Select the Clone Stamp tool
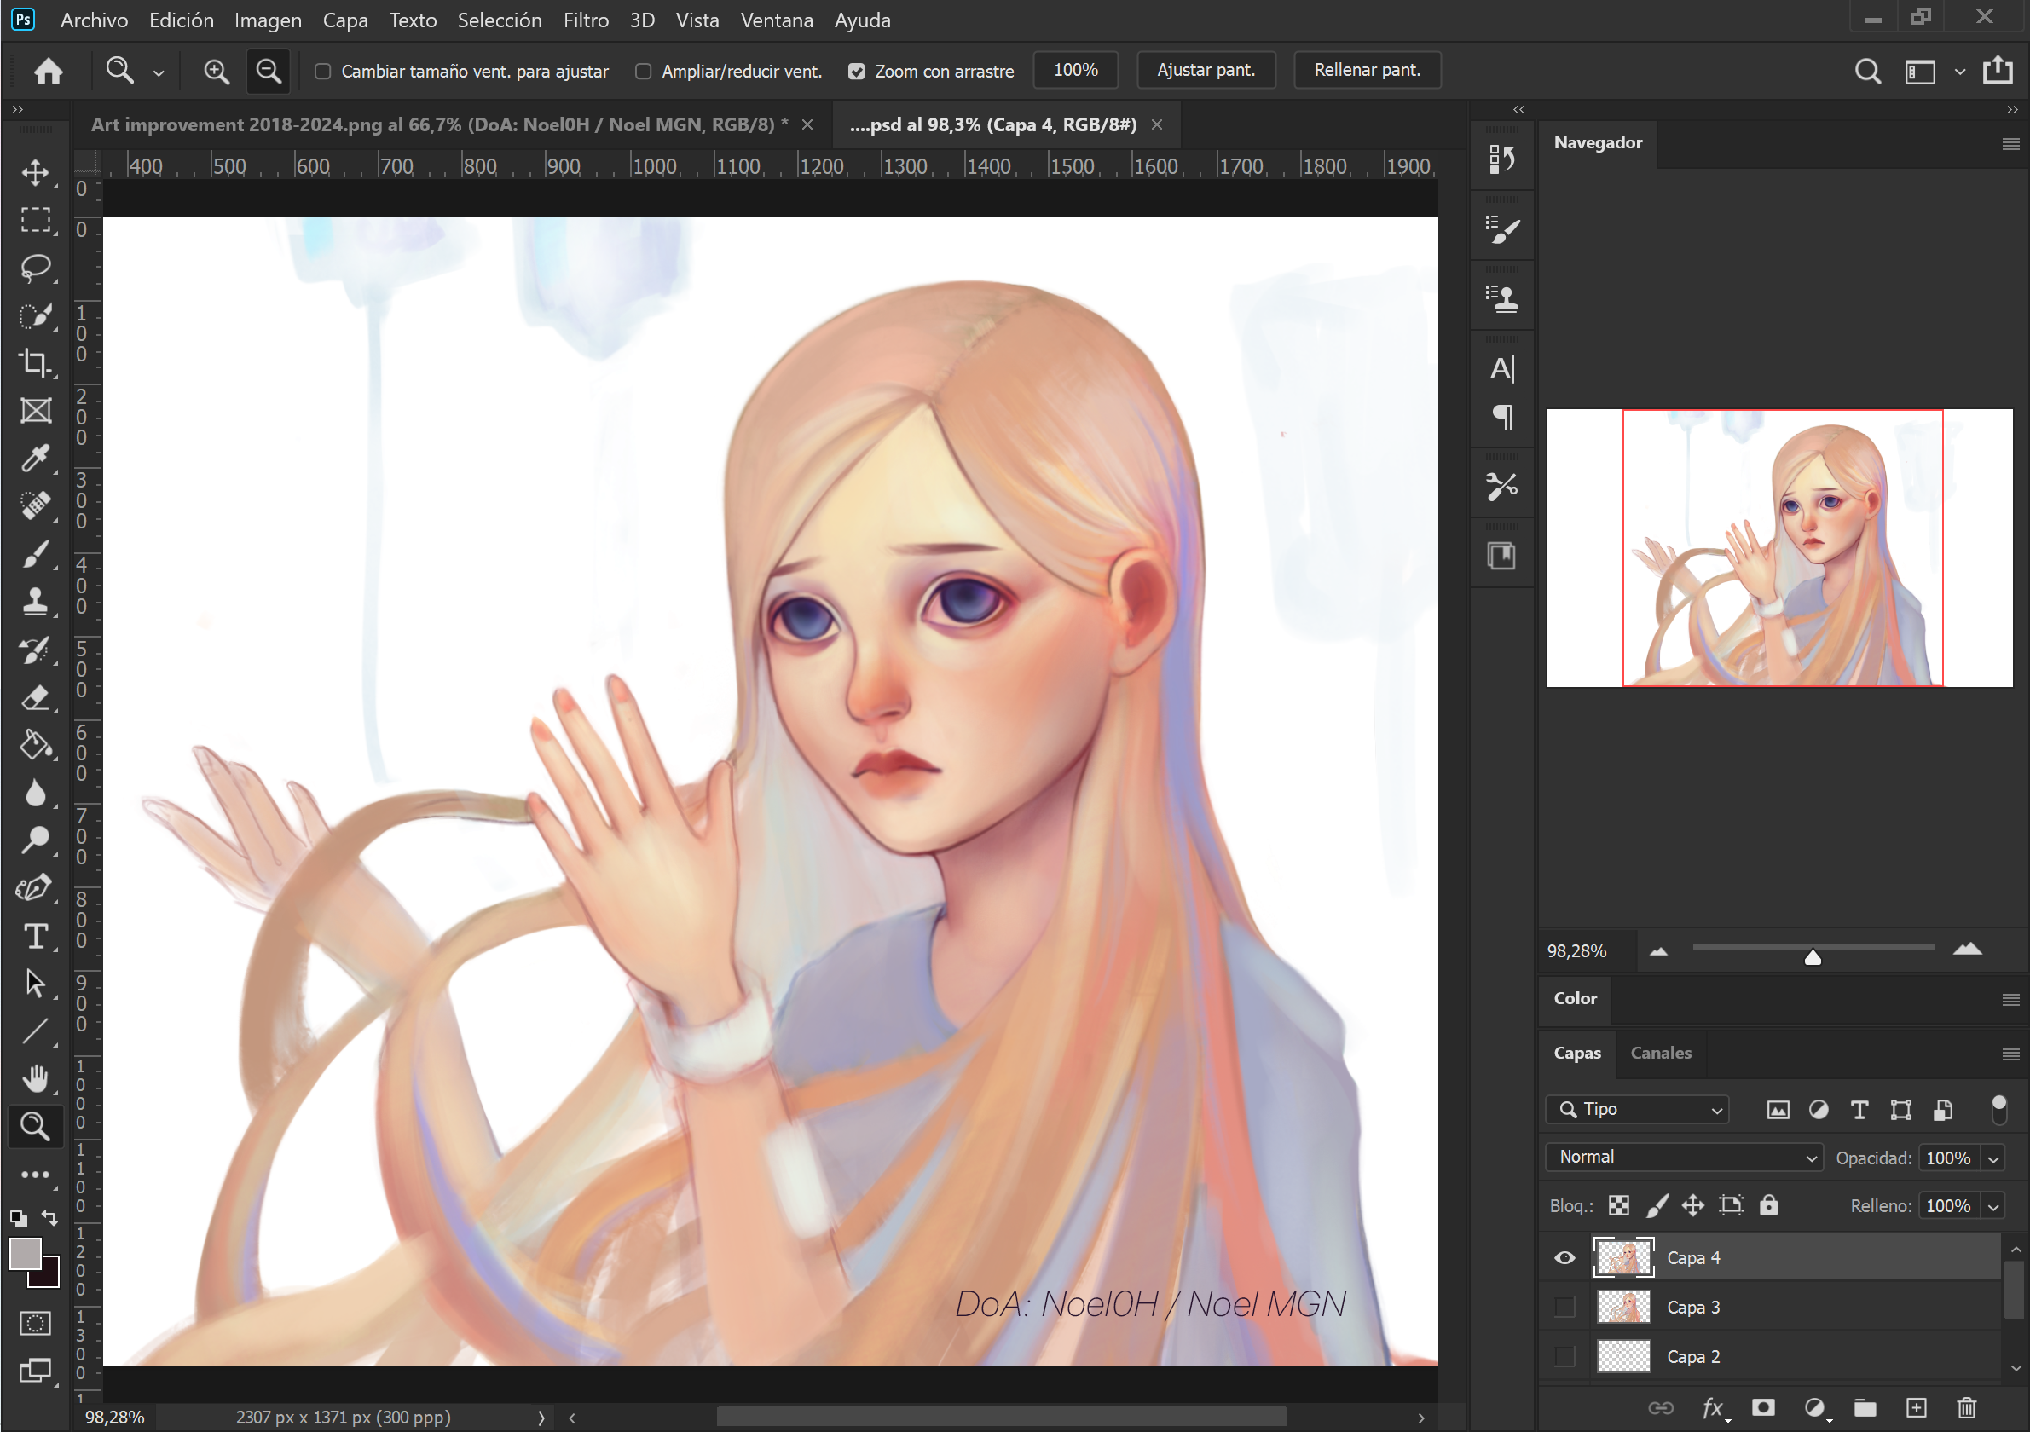 (35, 602)
